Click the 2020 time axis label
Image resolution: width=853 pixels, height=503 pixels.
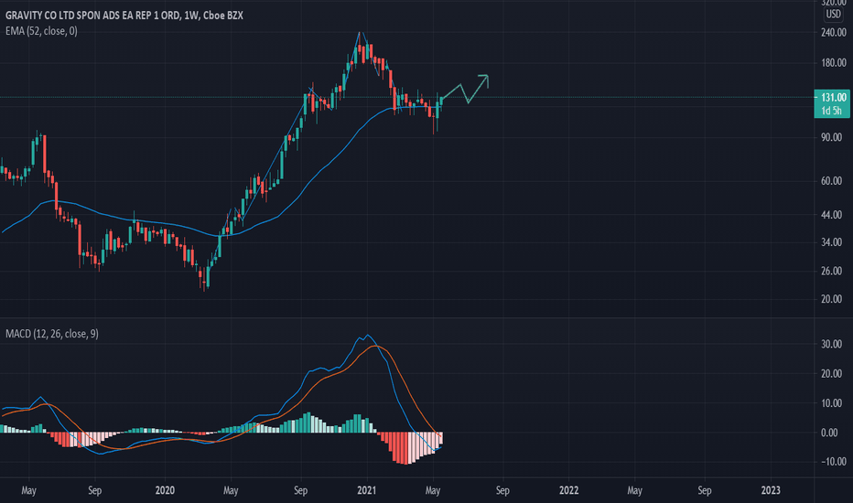pos(165,490)
